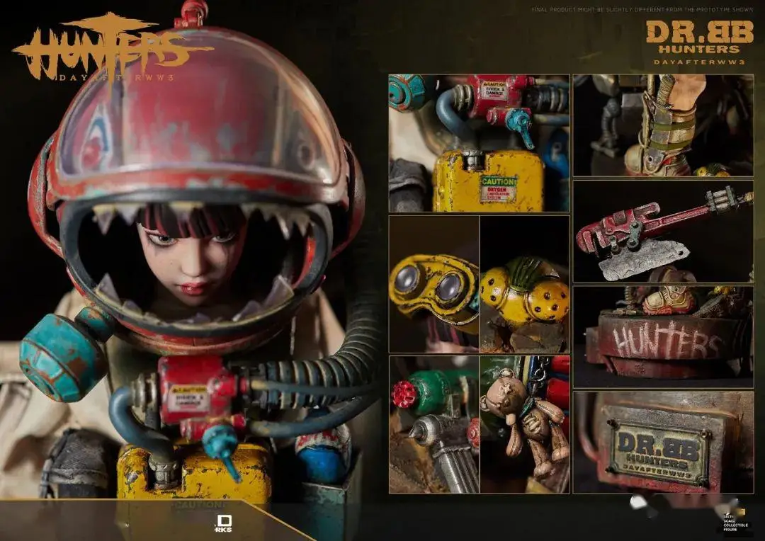The height and width of the screenshot is (541, 765).
Task: Click the 'FINAL PRODUCT MIGHT BE SLIGHTLY DIFFERENT' disclaimer
Action: coord(642,9)
